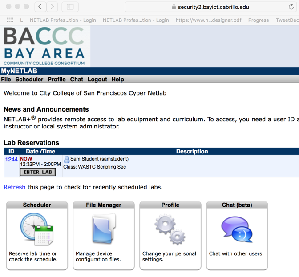The width and height of the screenshot is (299, 277).
Task: Click 'Manage device configuration files' text
Action: click(98, 257)
